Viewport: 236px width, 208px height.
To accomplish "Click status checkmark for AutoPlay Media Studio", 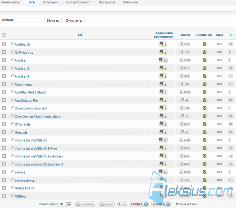I will (204, 92).
